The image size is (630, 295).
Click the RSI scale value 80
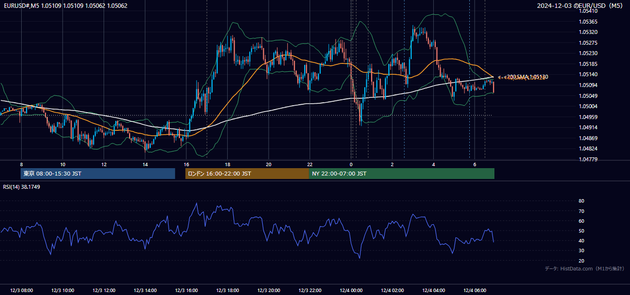tap(581, 201)
